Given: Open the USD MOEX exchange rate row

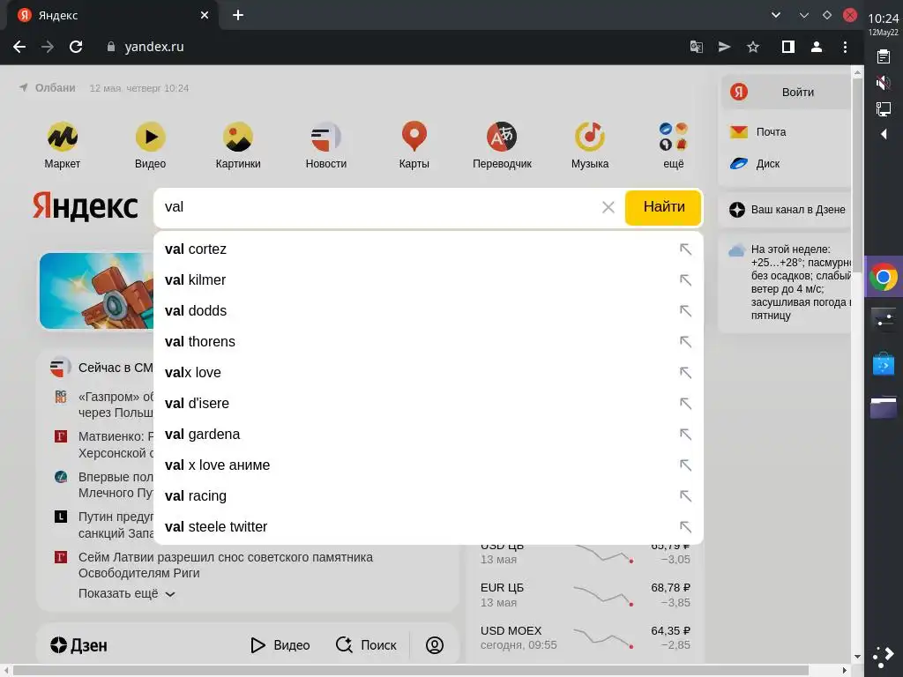Looking at the screenshot, I should (x=586, y=638).
